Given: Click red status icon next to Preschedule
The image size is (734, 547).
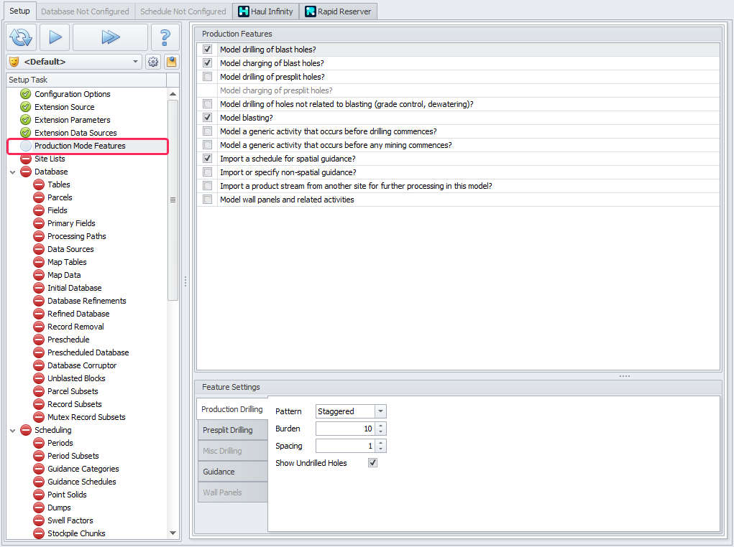Looking at the screenshot, I should [x=39, y=340].
